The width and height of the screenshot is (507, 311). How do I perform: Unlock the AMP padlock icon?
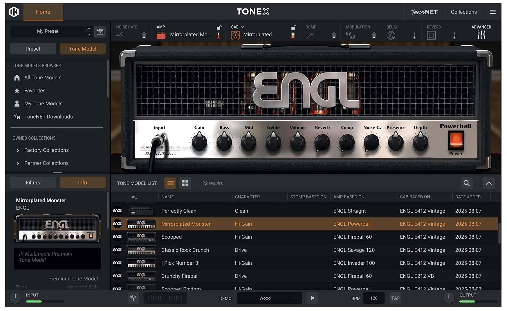219,28
